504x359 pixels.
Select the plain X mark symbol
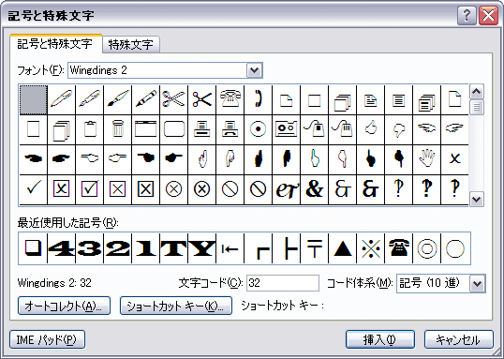455,159
